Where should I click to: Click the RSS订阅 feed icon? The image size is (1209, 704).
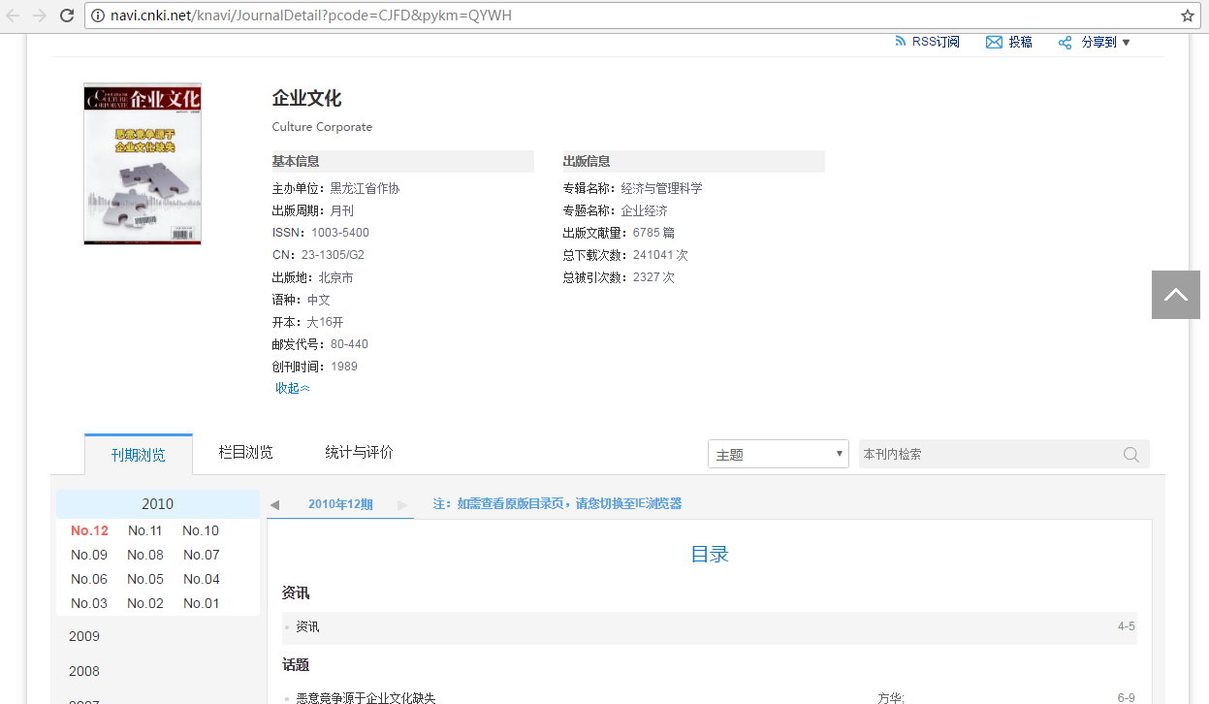tap(900, 42)
